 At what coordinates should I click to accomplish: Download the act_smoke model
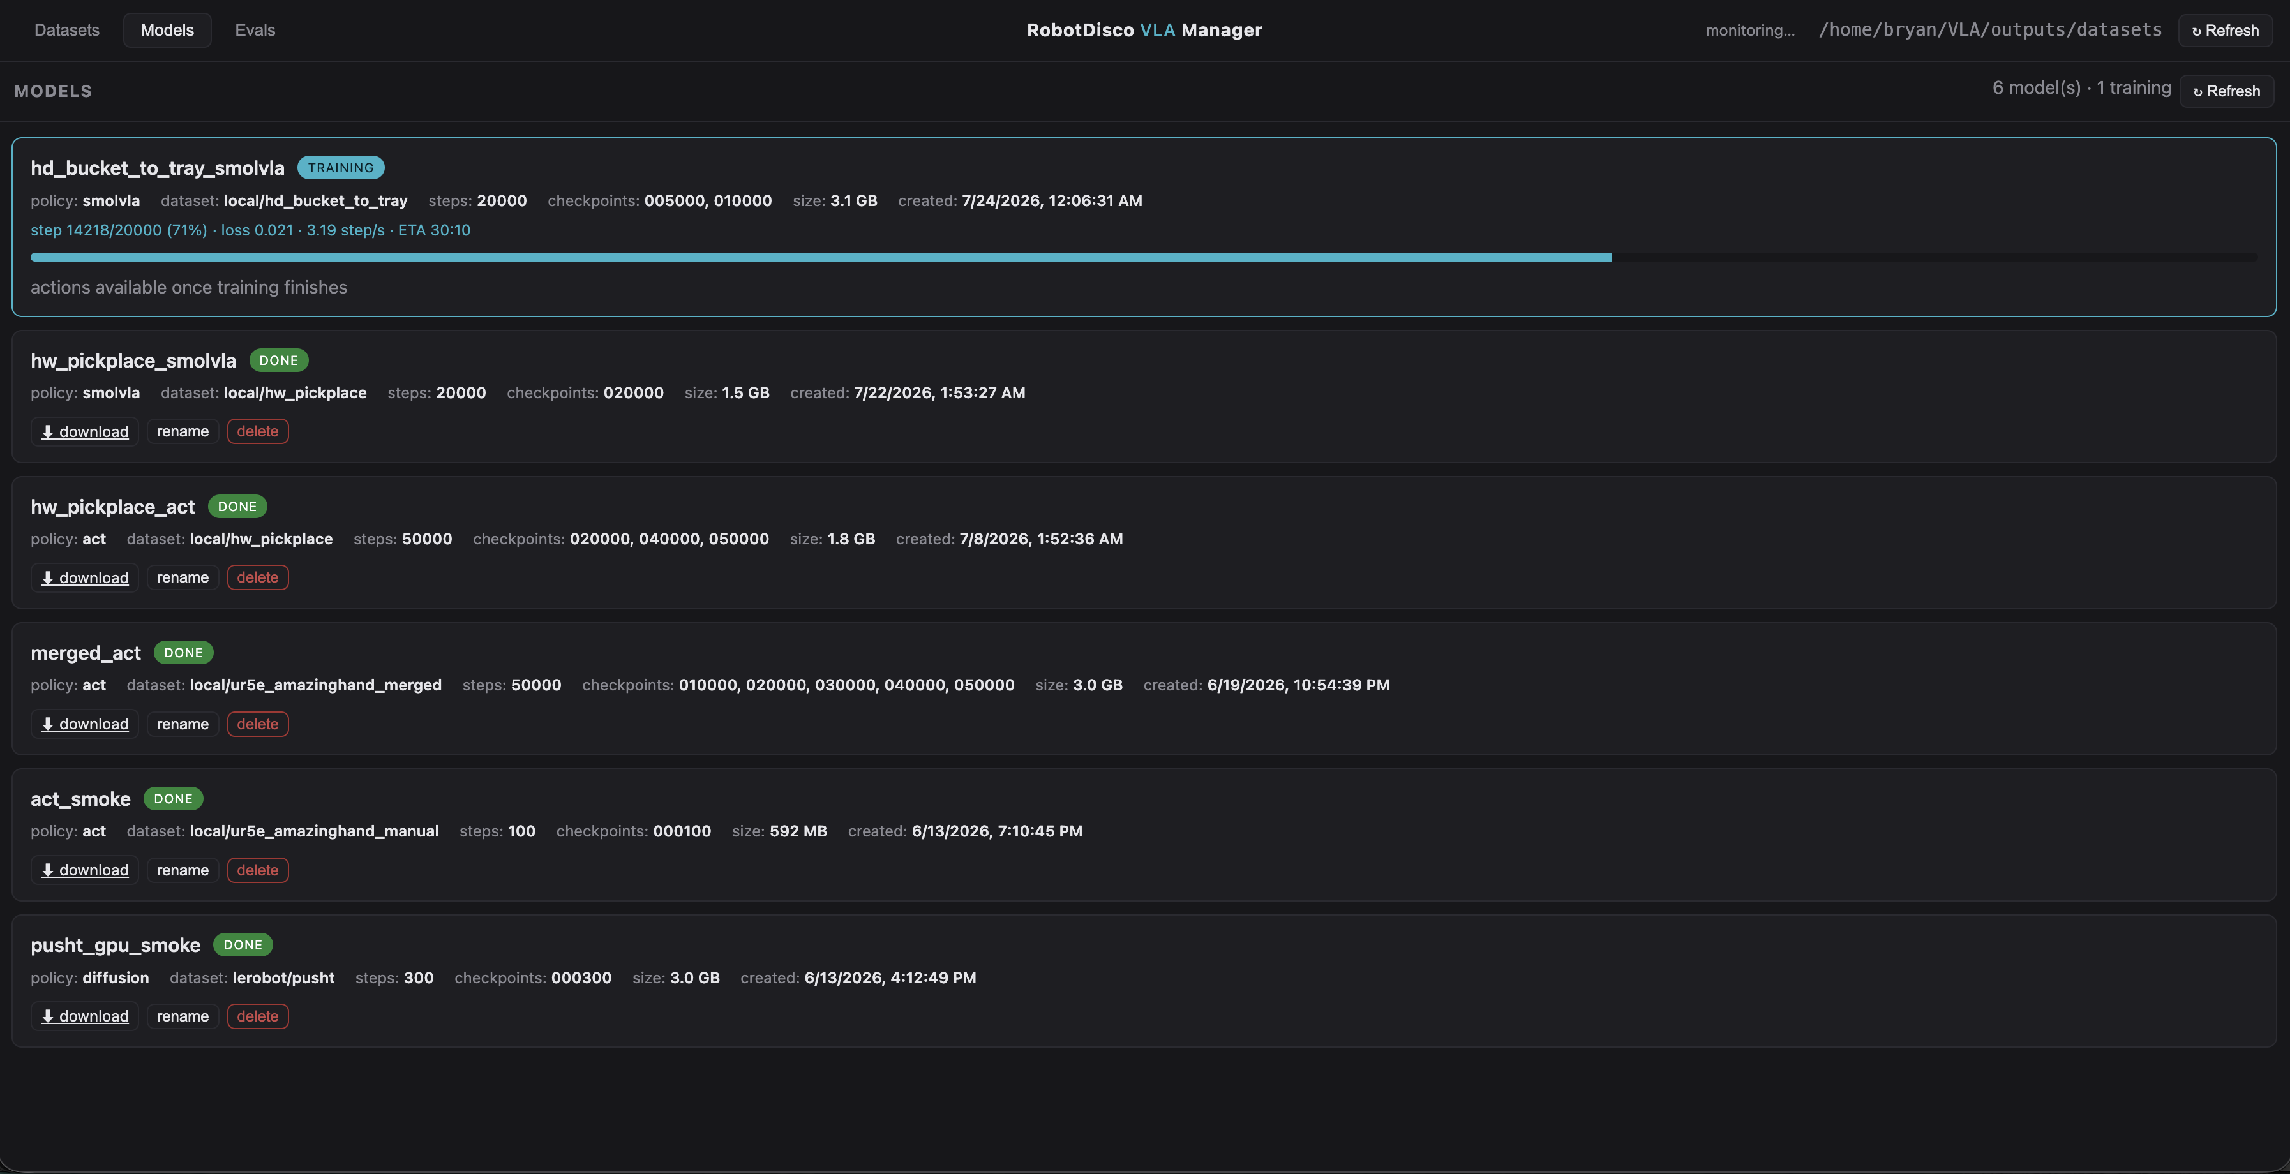tap(84, 870)
